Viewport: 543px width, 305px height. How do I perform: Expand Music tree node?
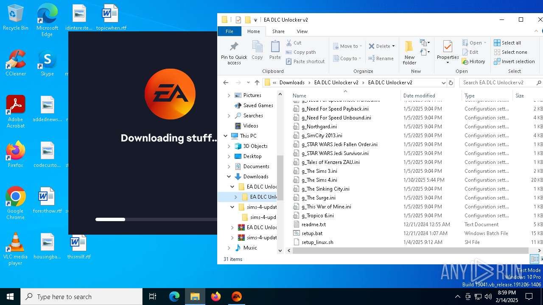pos(229,248)
